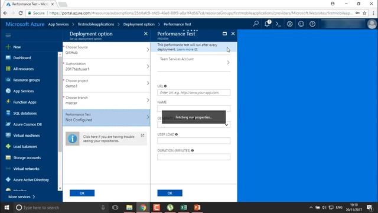Focus the USER LOAD input field
Viewport: 378px width, 213px height.
(194, 141)
